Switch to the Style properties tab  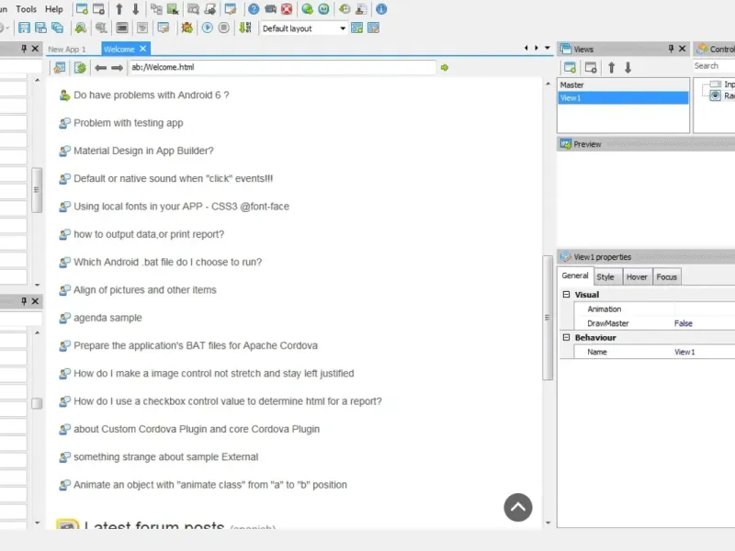click(x=605, y=277)
